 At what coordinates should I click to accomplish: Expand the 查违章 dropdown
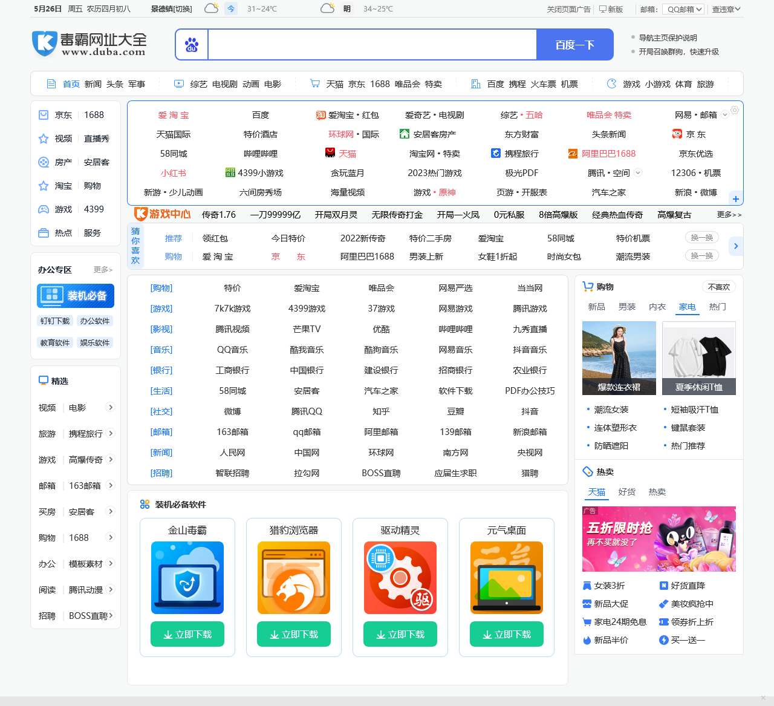click(x=726, y=9)
